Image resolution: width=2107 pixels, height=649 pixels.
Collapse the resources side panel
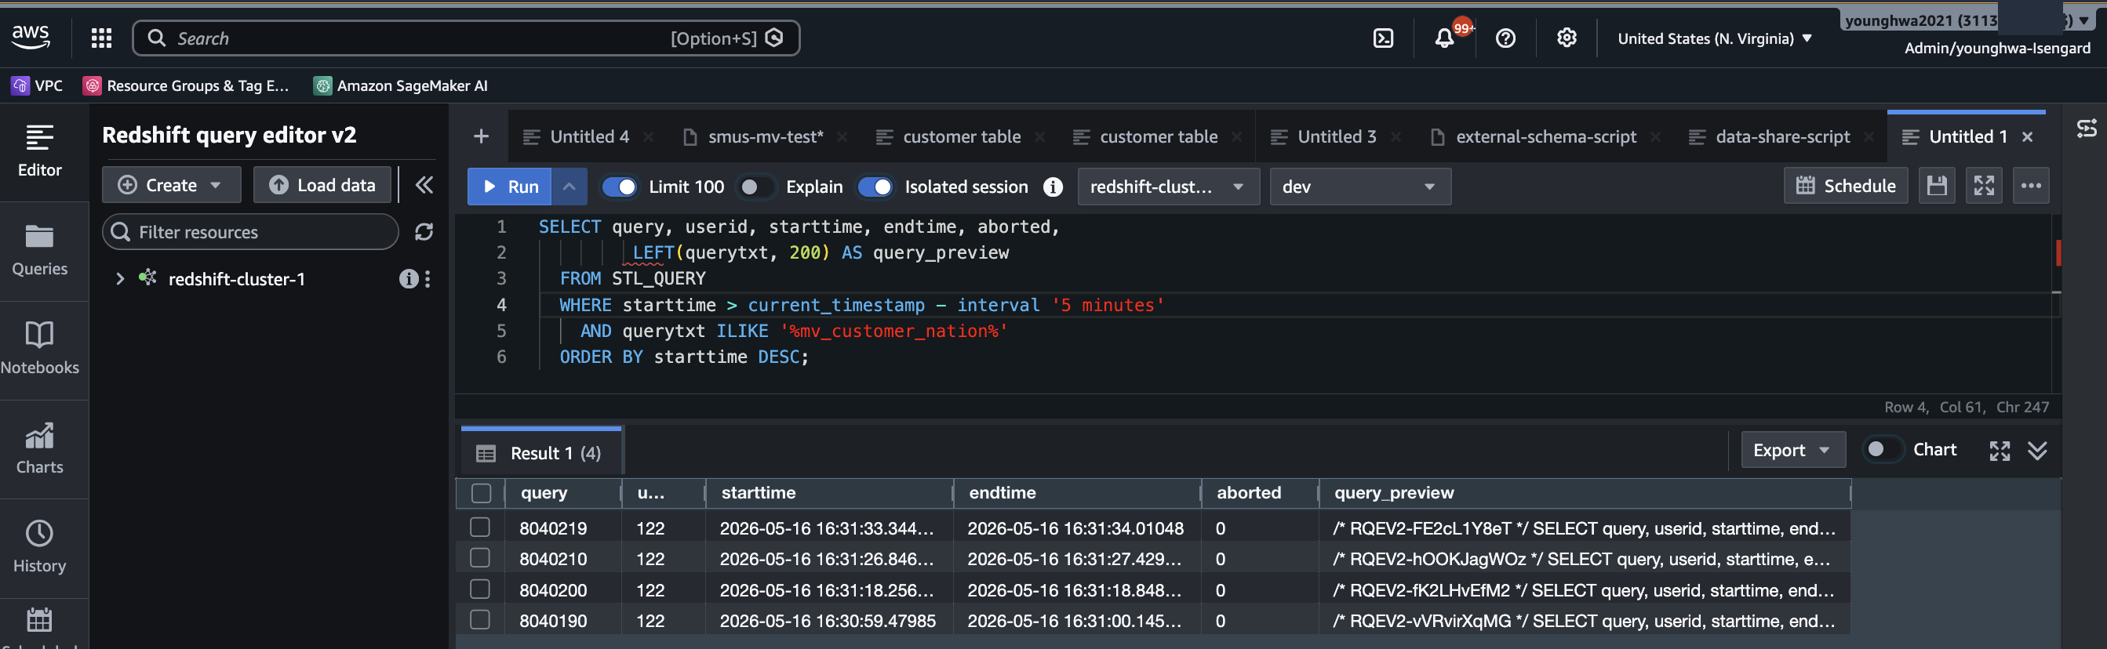(424, 185)
